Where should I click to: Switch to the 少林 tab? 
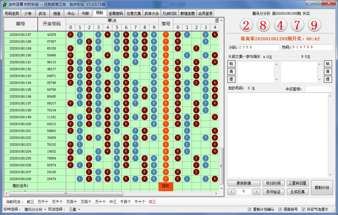[28, 13]
